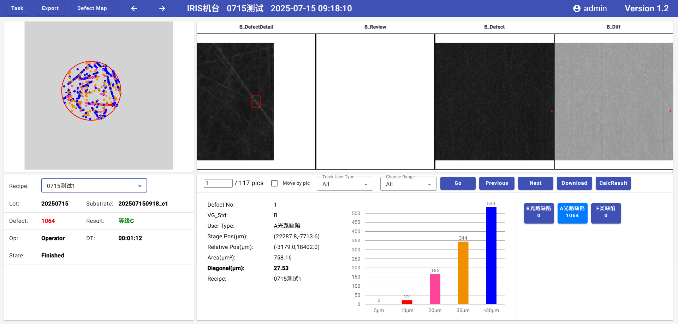The height and width of the screenshot is (324, 678).
Task: Click the B_DefectDetail column header
Action: tap(256, 27)
